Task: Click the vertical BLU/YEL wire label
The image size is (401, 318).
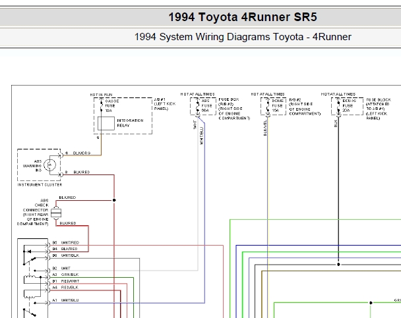Action: [x=265, y=128]
